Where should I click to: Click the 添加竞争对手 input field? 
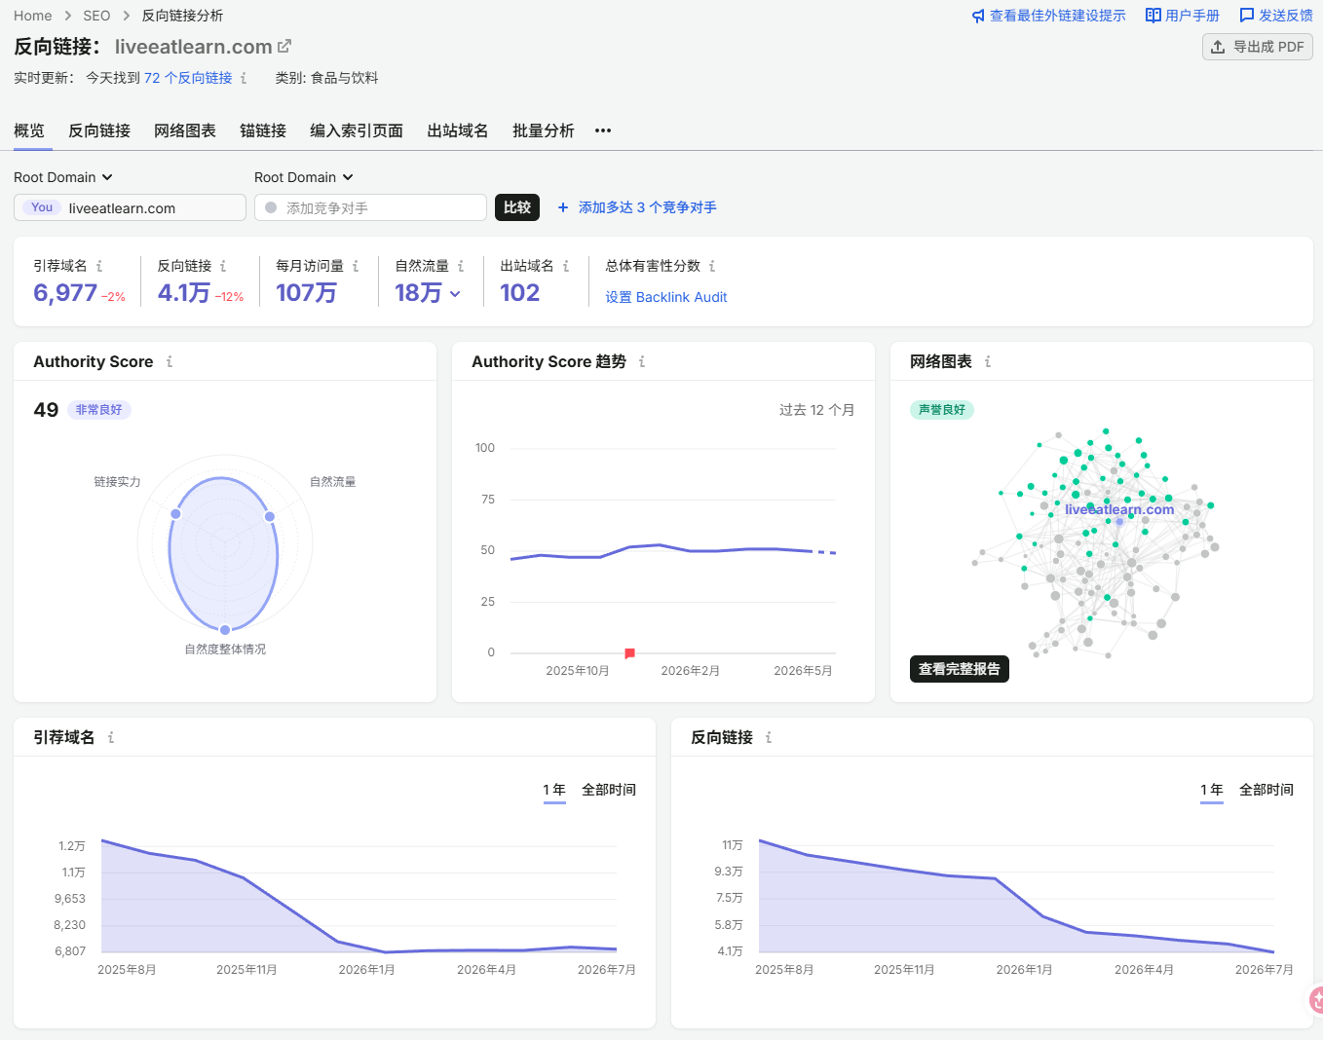pos(370,207)
